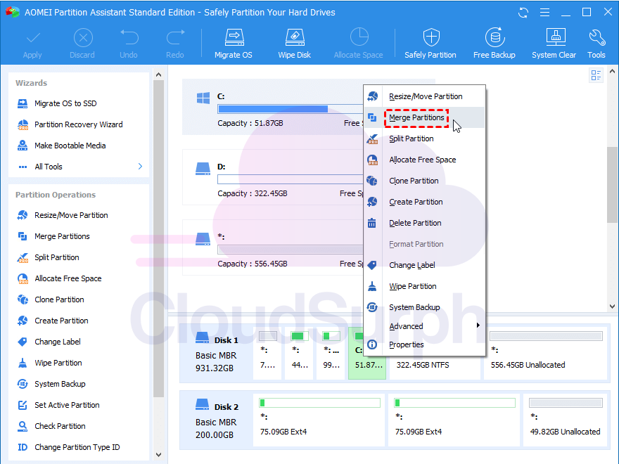Choose Split Partition in sidebar
This screenshot has height=464, width=619.
(x=48, y=257)
